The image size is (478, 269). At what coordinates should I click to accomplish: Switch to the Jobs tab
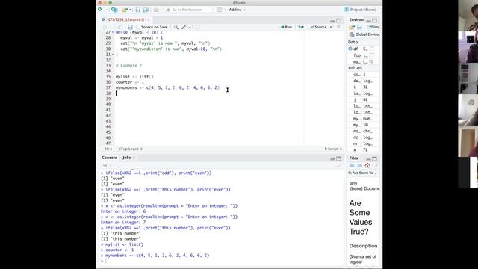127,158
